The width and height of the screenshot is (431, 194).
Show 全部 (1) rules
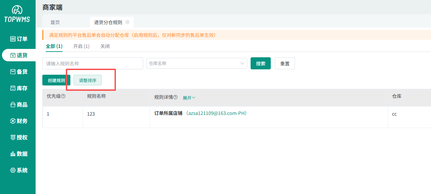click(54, 46)
